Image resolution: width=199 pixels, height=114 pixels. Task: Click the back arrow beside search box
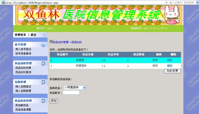pyautogui.click(x=167, y=3)
